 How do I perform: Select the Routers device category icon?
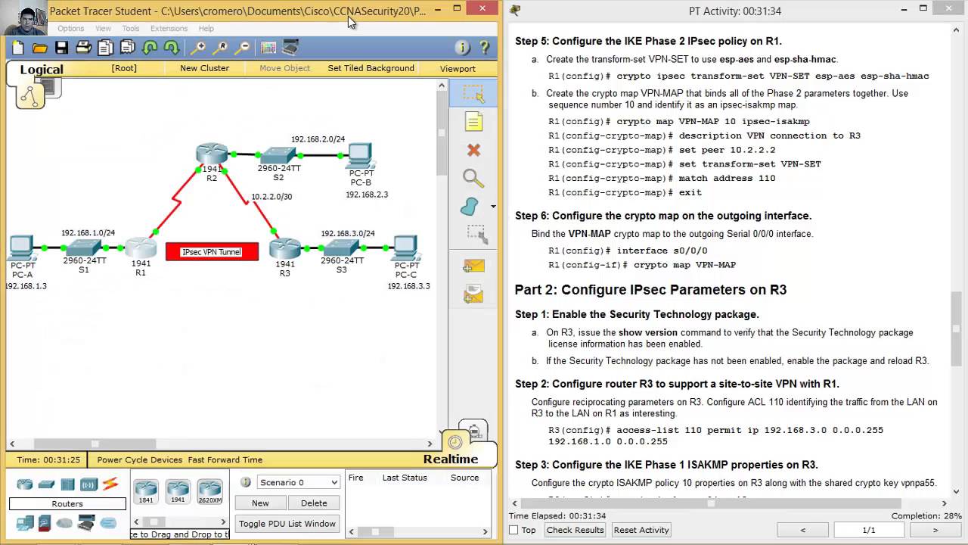point(25,484)
